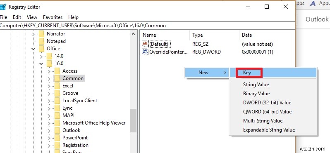
Task: Click the Groove folder icon
Action: tap(57, 93)
